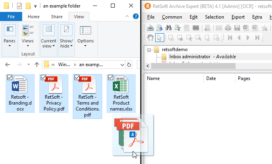272x164 pixels.
Task: Go to previous page in RetSoft
Action: 239,38
